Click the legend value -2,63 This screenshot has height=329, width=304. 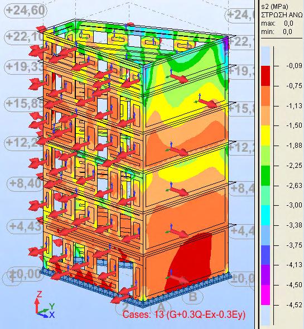click(x=295, y=186)
